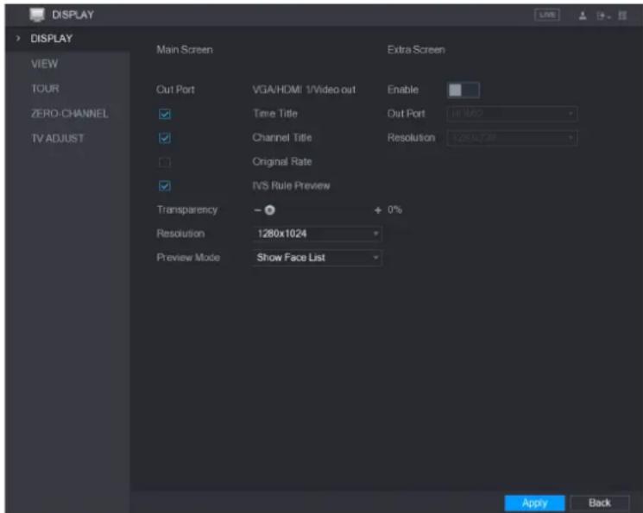Click the VGA/HDMI 1/Video out text
The width and height of the screenshot is (643, 513).
(x=304, y=90)
